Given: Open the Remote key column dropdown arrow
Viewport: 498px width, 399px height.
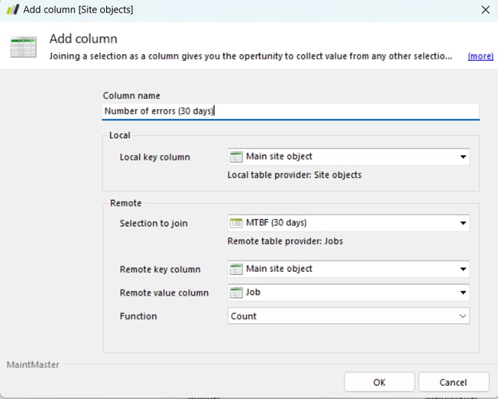Looking at the screenshot, I should pyautogui.click(x=463, y=269).
